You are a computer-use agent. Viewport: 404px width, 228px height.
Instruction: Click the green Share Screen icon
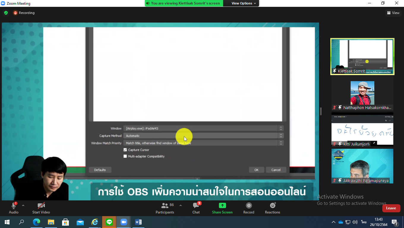(222, 205)
